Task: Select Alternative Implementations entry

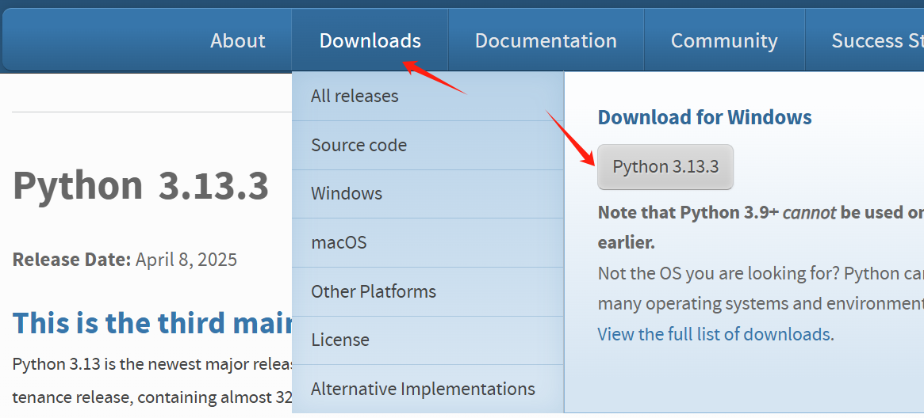Action: [x=427, y=389]
